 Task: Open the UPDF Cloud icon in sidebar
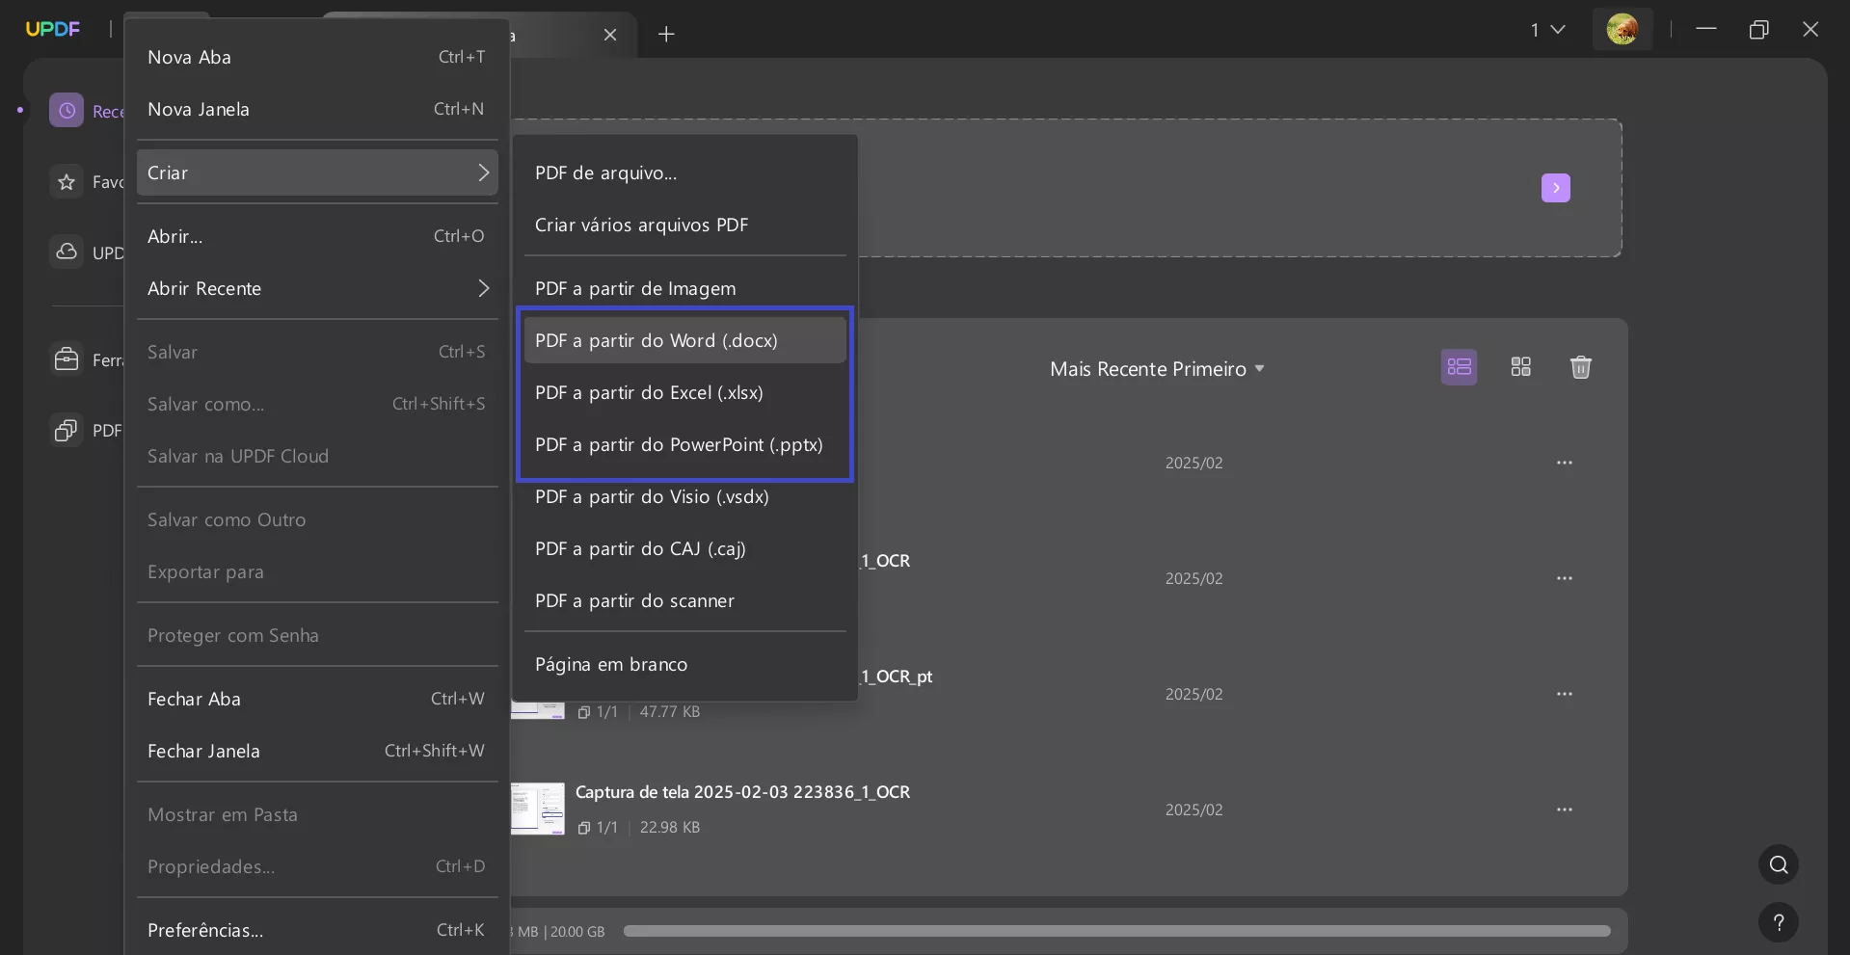pyautogui.click(x=67, y=252)
